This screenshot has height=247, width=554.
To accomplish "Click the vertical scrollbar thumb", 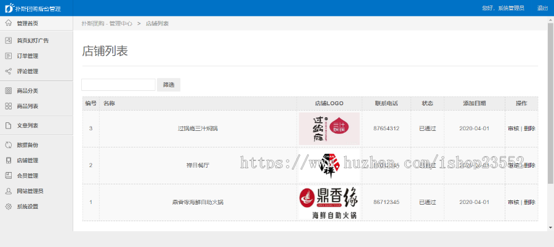I will 550,103.
